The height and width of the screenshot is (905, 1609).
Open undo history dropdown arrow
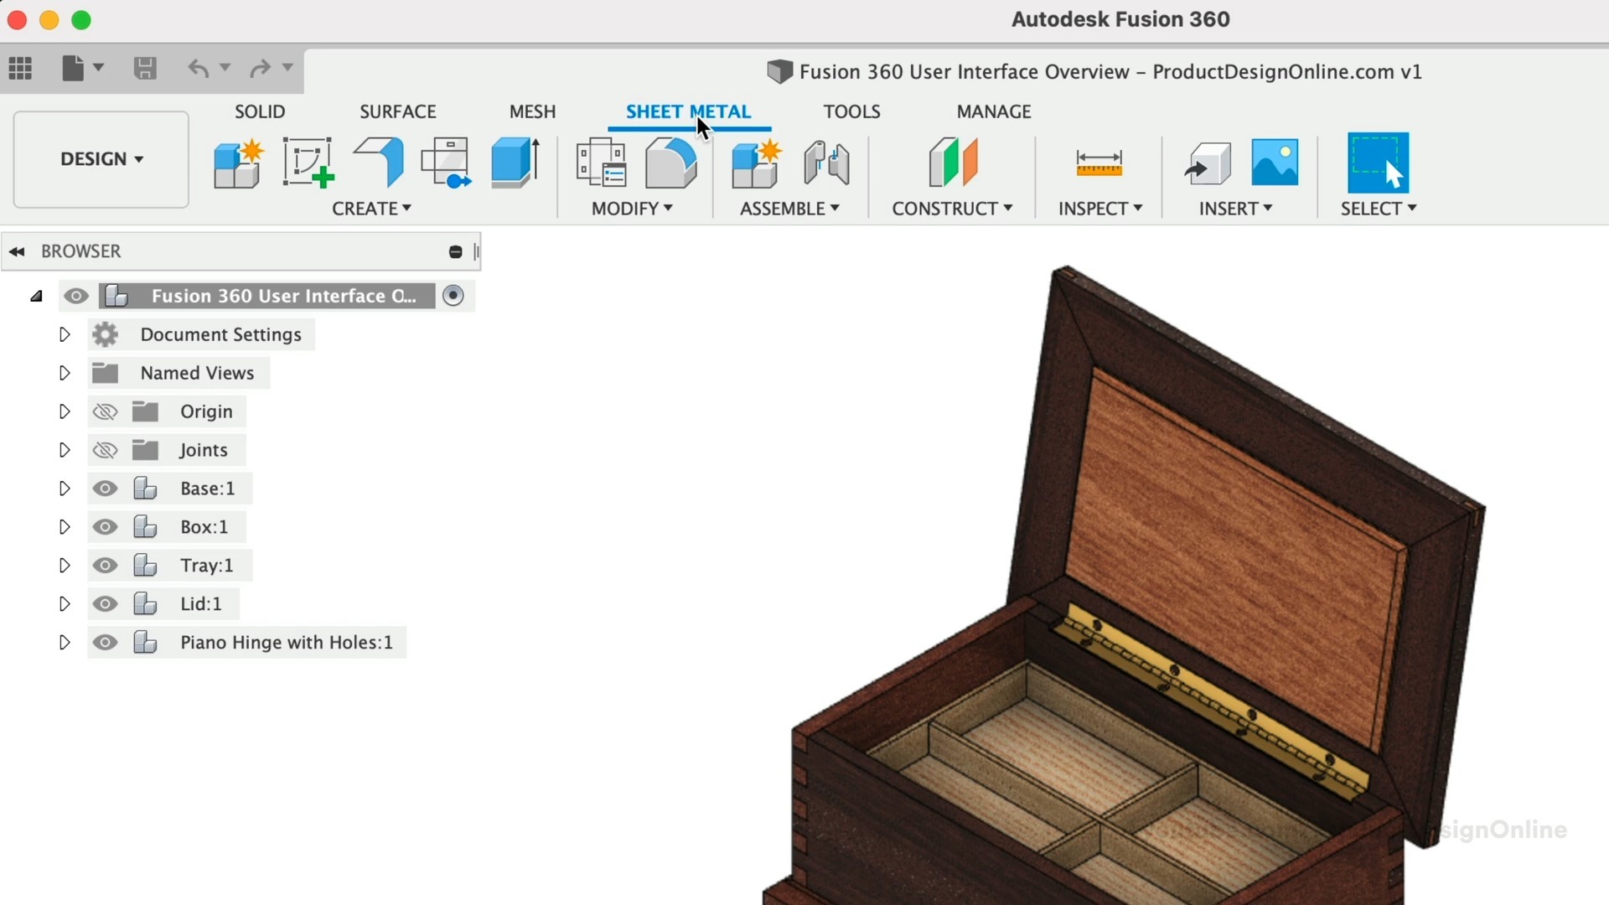coord(225,67)
